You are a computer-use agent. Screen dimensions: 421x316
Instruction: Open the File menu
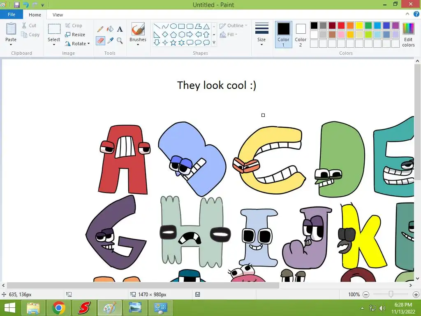click(x=11, y=14)
